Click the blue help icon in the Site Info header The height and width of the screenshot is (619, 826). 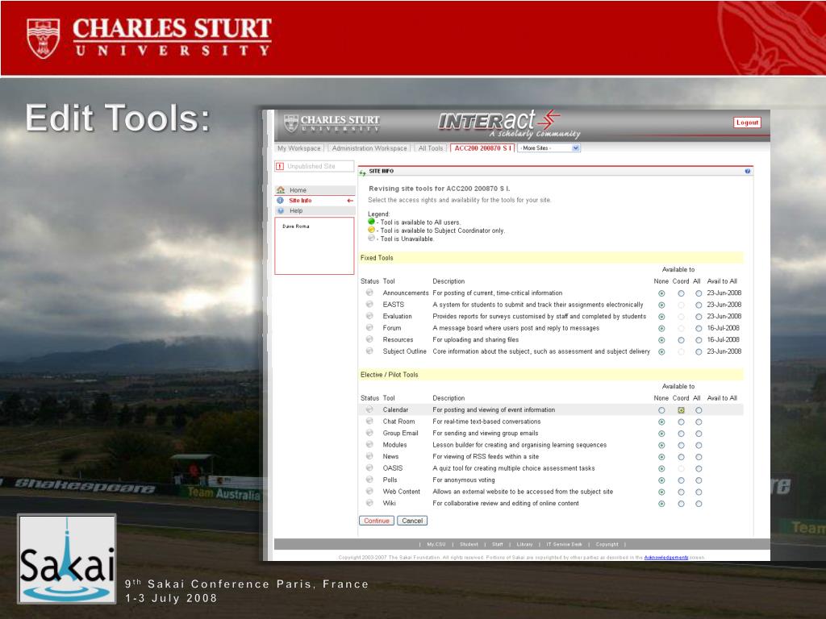click(748, 171)
